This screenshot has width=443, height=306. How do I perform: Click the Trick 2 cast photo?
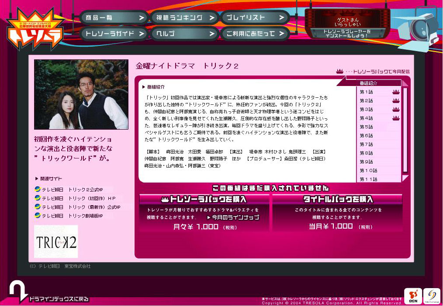pos(81,94)
